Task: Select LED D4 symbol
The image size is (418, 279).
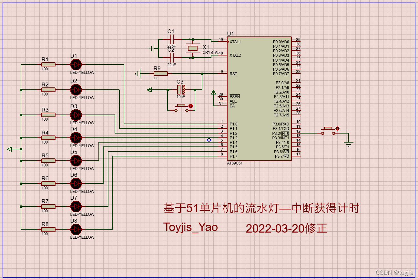Action: click(x=76, y=138)
